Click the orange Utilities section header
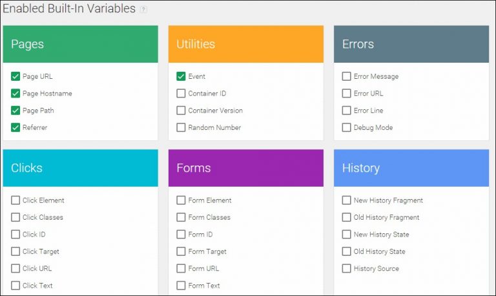The width and height of the screenshot is (496, 296). coord(245,44)
